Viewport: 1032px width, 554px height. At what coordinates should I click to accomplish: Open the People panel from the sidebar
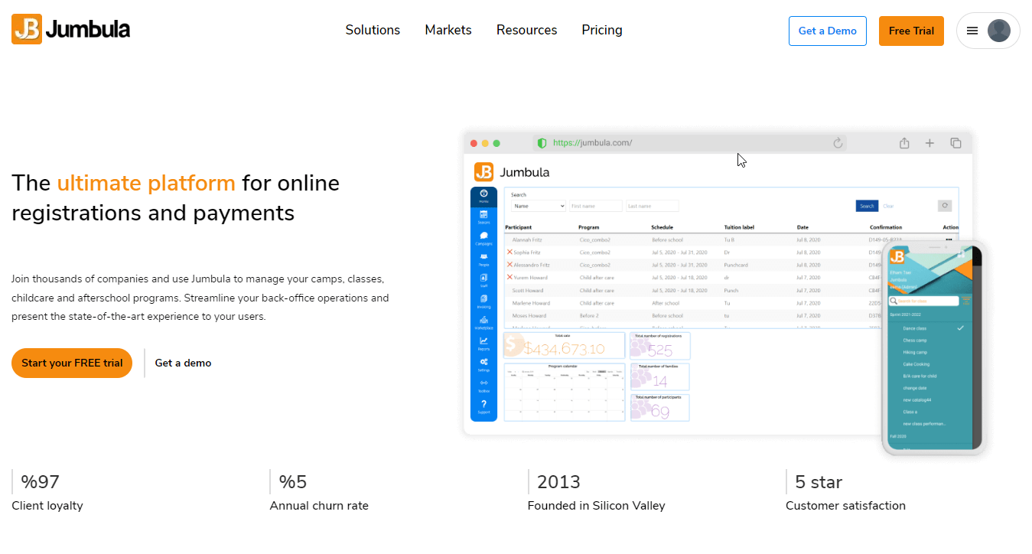click(483, 256)
